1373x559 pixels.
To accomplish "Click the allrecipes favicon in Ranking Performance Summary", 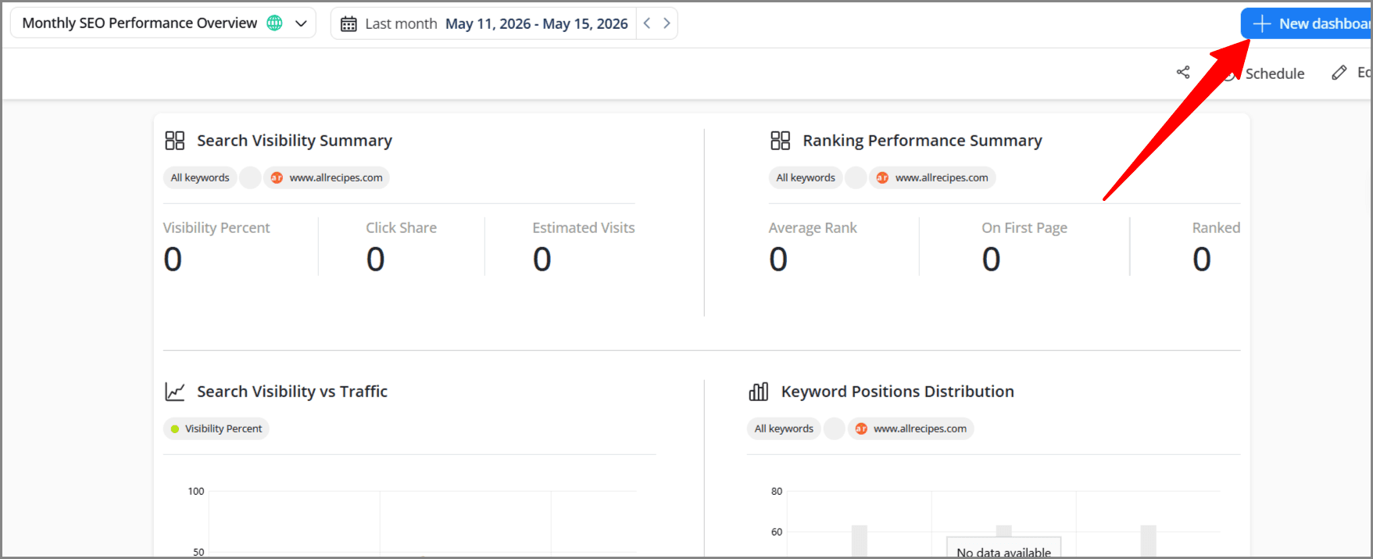I will [x=882, y=177].
